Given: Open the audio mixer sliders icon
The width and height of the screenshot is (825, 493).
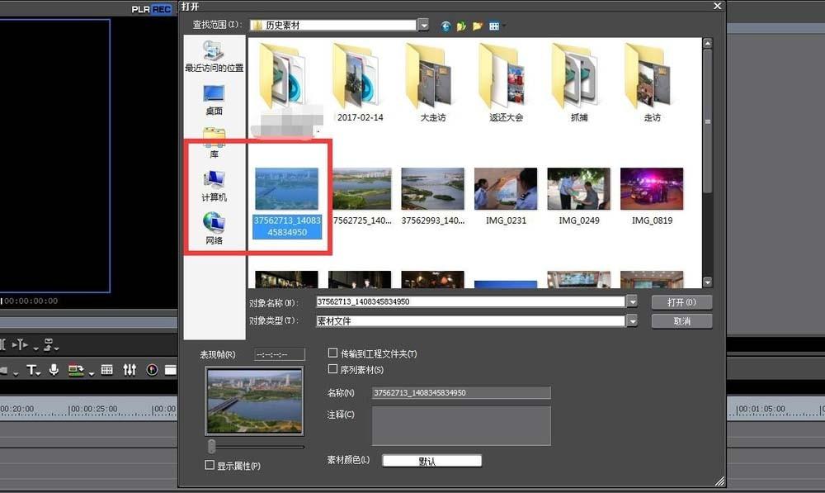Looking at the screenshot, I should pyautogui.click(x=130, y=370).
